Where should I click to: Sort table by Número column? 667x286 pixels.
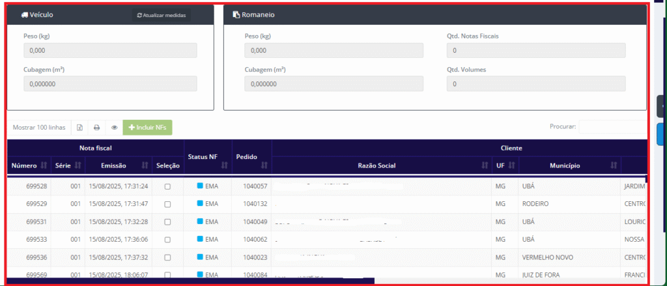coord(28,165)
